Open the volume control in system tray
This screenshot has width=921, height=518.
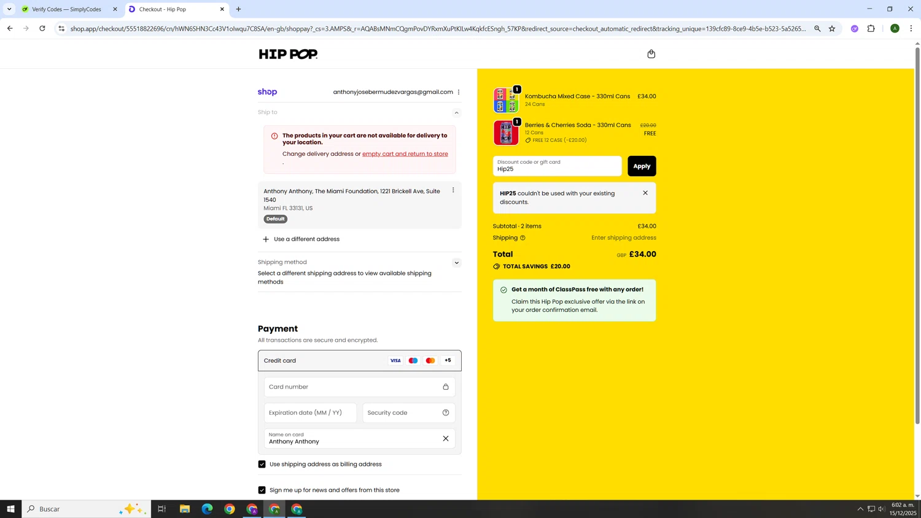pos(882,509)
